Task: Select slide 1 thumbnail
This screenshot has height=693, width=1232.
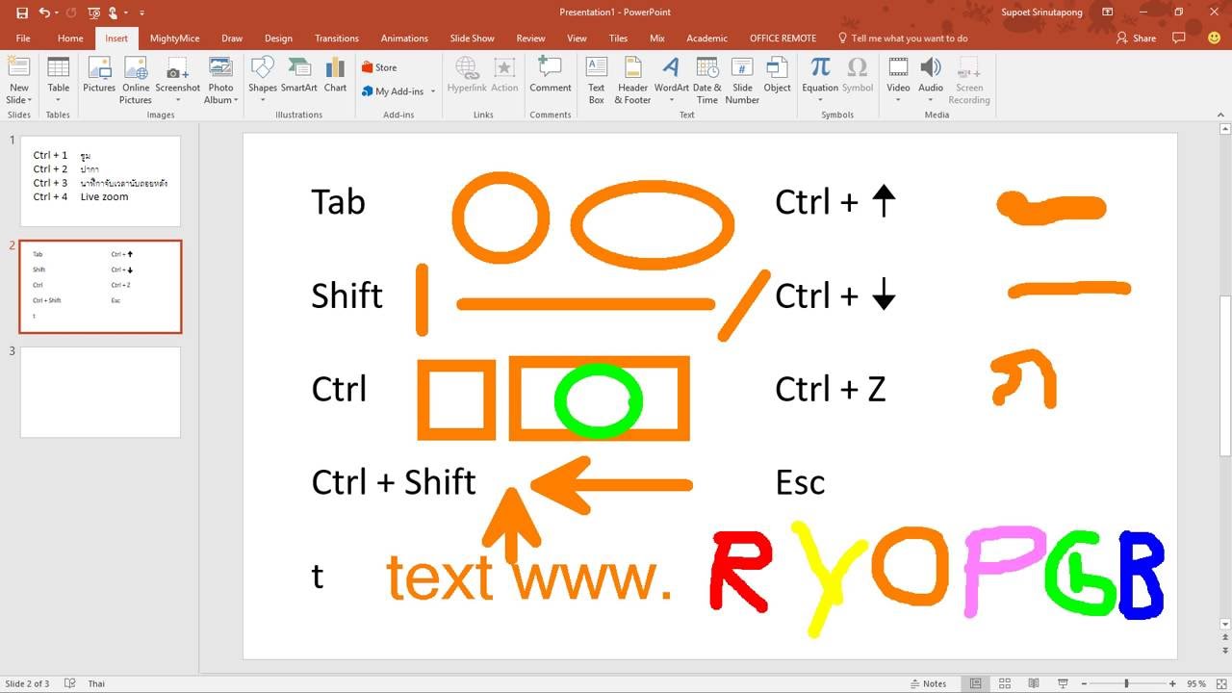Action: (100, 181)
